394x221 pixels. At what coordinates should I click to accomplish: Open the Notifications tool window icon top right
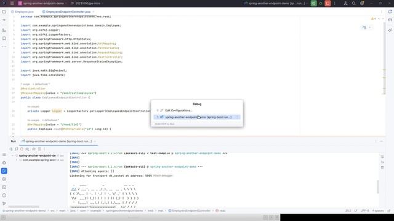390,12
